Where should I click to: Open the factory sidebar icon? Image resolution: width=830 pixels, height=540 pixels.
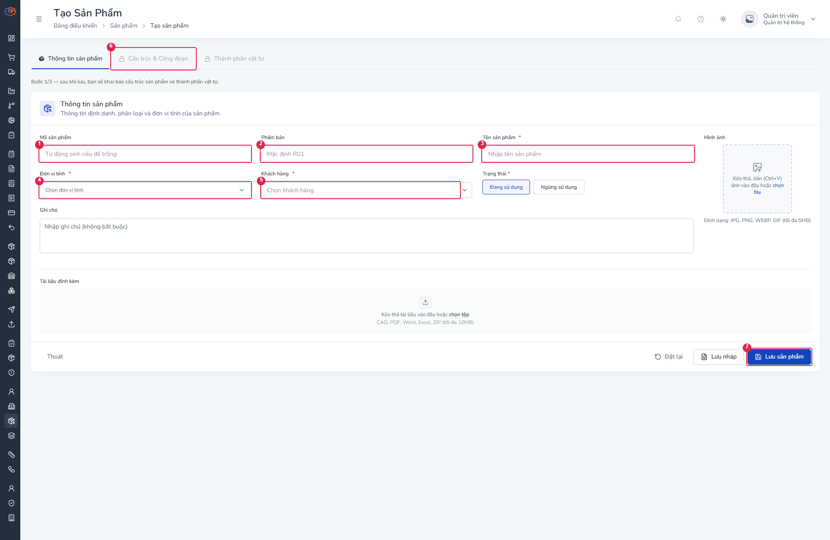point(12,91)
